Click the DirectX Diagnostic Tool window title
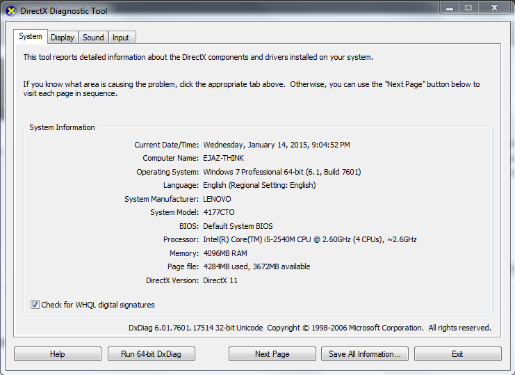 [x=64, y=11]
